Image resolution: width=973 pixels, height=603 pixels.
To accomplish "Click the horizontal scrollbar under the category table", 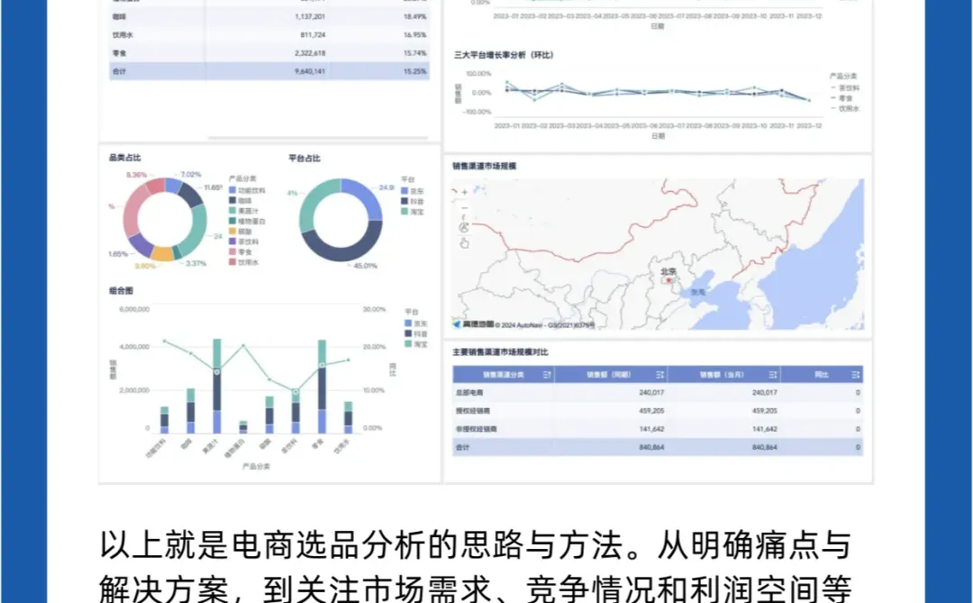I will [x=318, y=137].
